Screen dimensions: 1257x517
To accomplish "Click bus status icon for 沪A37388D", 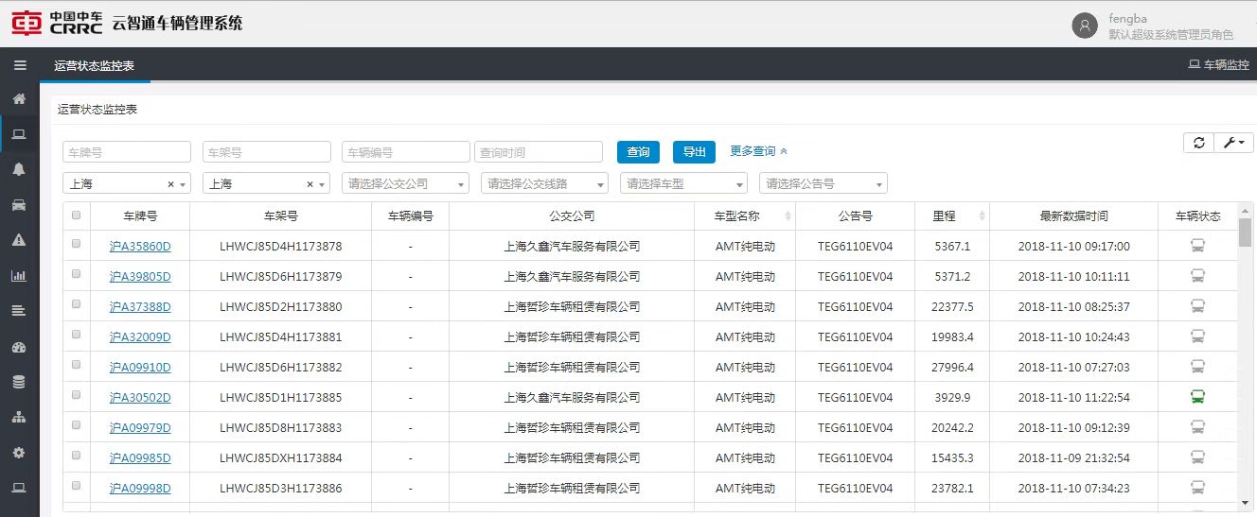I will pyautogui.click(x=1197, y=307).
